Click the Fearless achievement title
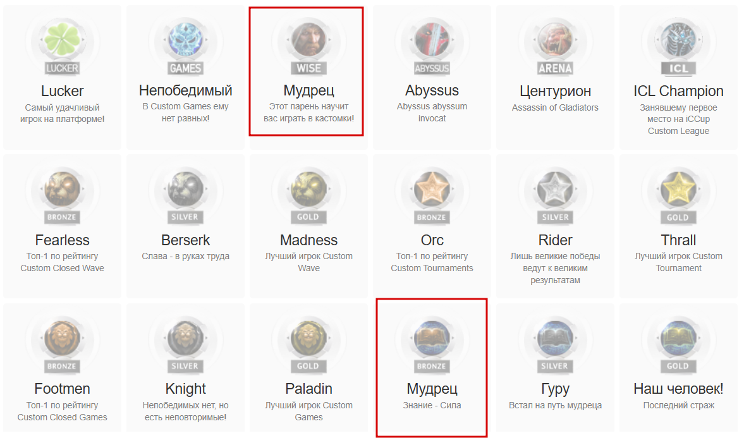This screenshot has height=438, width=744. click(62, 240)
